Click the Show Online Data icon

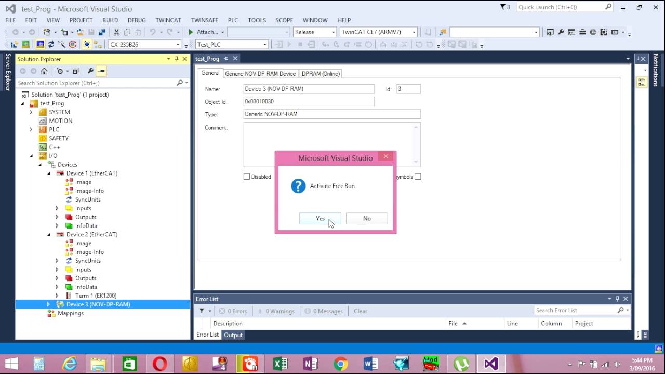pyautogui.click(x=87, y=44)
